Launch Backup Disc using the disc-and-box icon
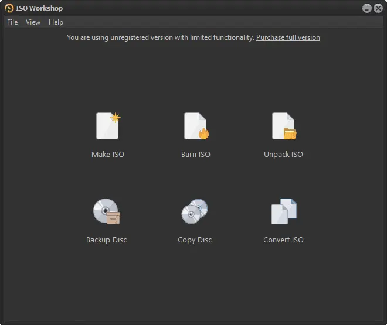Image resolution: width=387 pixels, height=325 pixels. coord(106,211)
